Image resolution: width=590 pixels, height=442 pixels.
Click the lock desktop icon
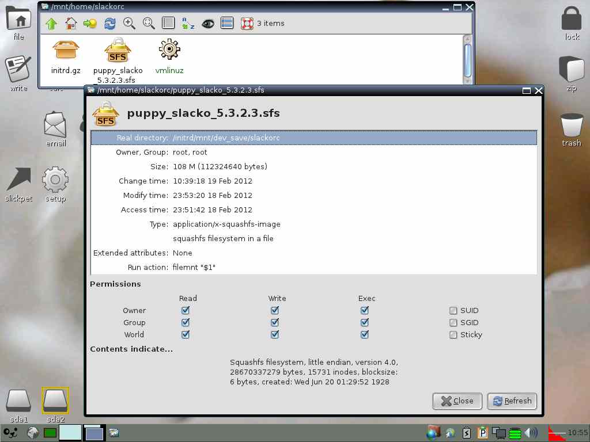point(572,23)
